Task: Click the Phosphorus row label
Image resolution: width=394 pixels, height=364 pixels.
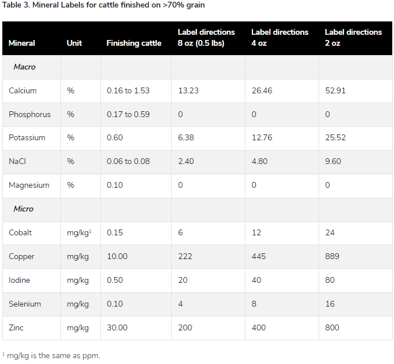Action: click(30, 115)
